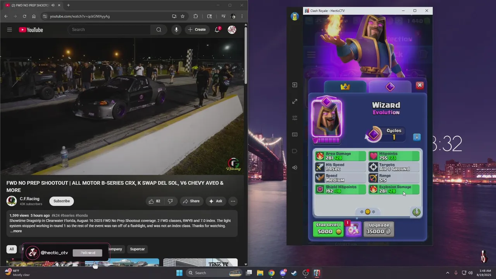Open the emulator keyboard mapping icon
The width and height of the screenshot is (496, 279).
295,134
